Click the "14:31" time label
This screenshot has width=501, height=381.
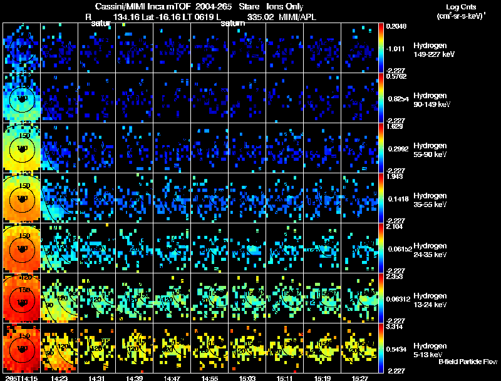click(x=97, y=378)
